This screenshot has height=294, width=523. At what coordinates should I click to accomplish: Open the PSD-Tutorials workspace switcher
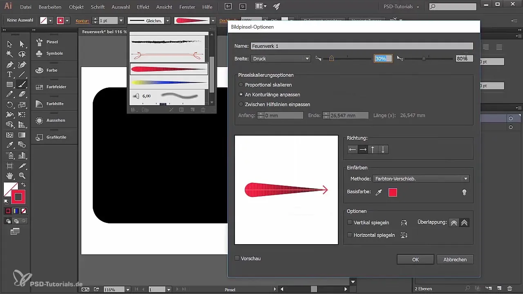tap(402, 7)
